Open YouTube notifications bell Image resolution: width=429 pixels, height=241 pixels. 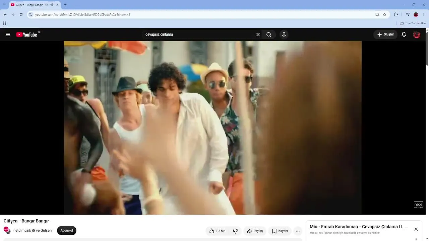point(404,34)
